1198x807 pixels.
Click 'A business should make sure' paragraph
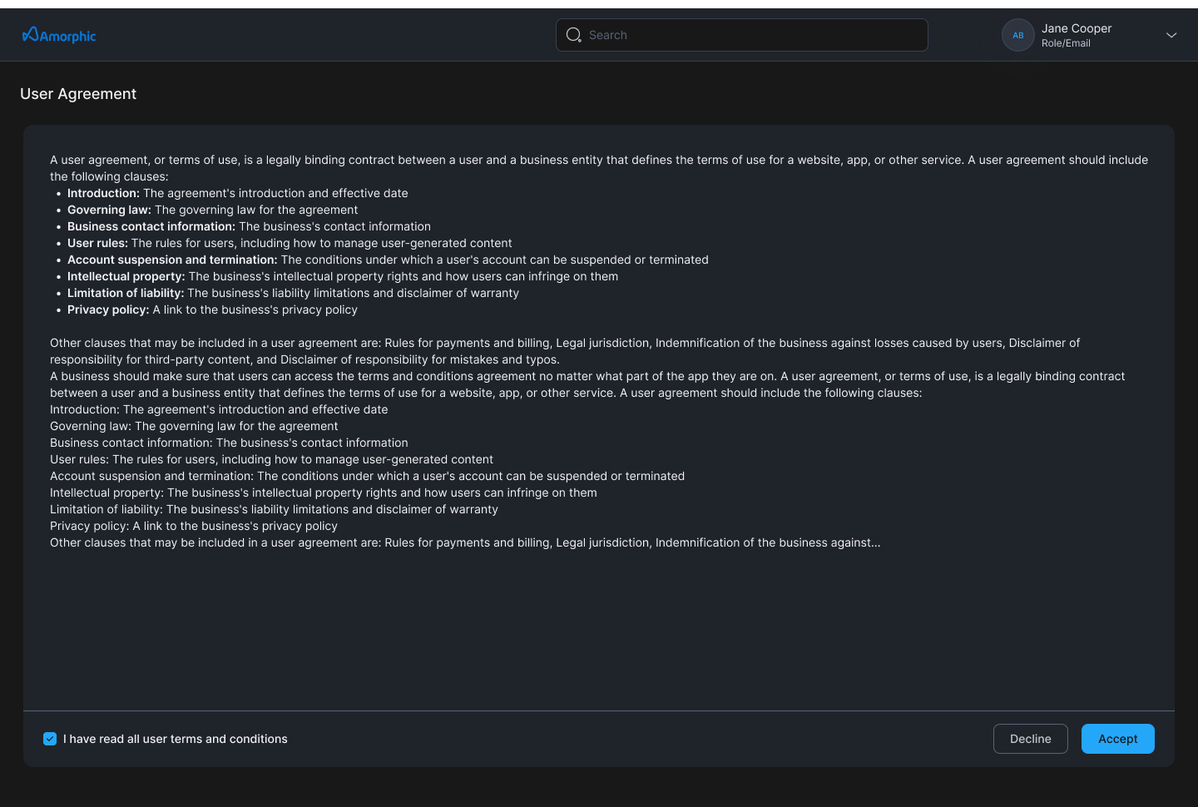coord(587,384)
